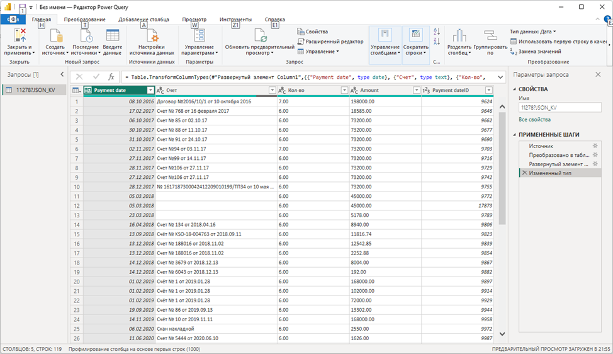Click the table menu icon in the grid corner
Image resolution: width=613 pixels, height=354 pixels.
click(x=77, y=90)
